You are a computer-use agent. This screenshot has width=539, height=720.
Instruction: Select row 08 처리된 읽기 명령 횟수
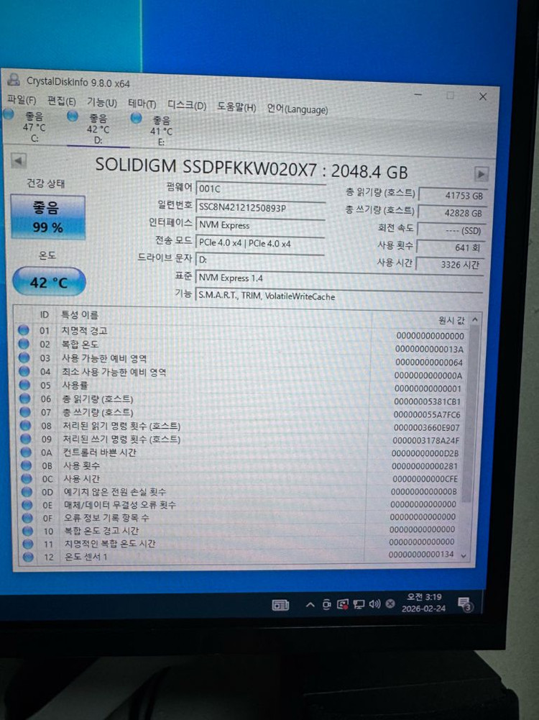click(241, 427)
